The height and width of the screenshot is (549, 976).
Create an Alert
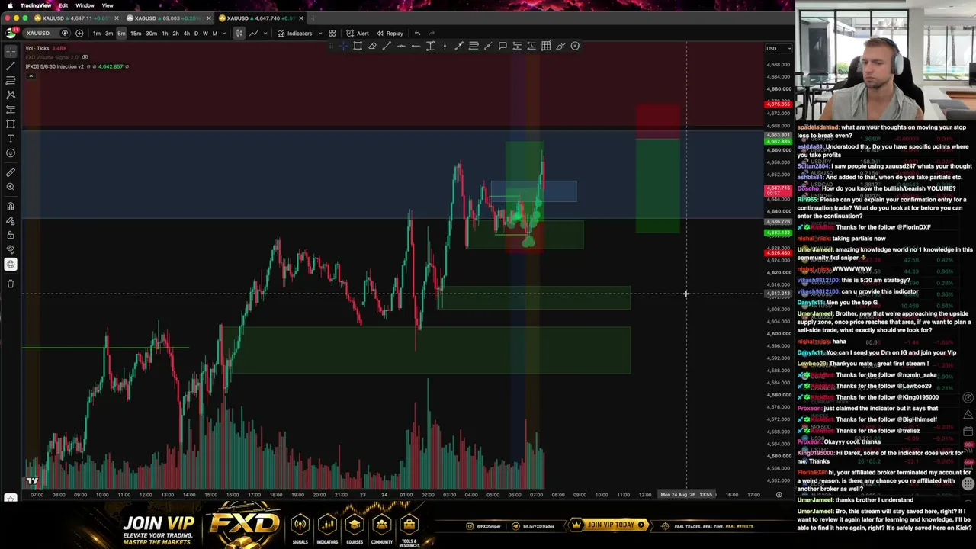point(358,34)
